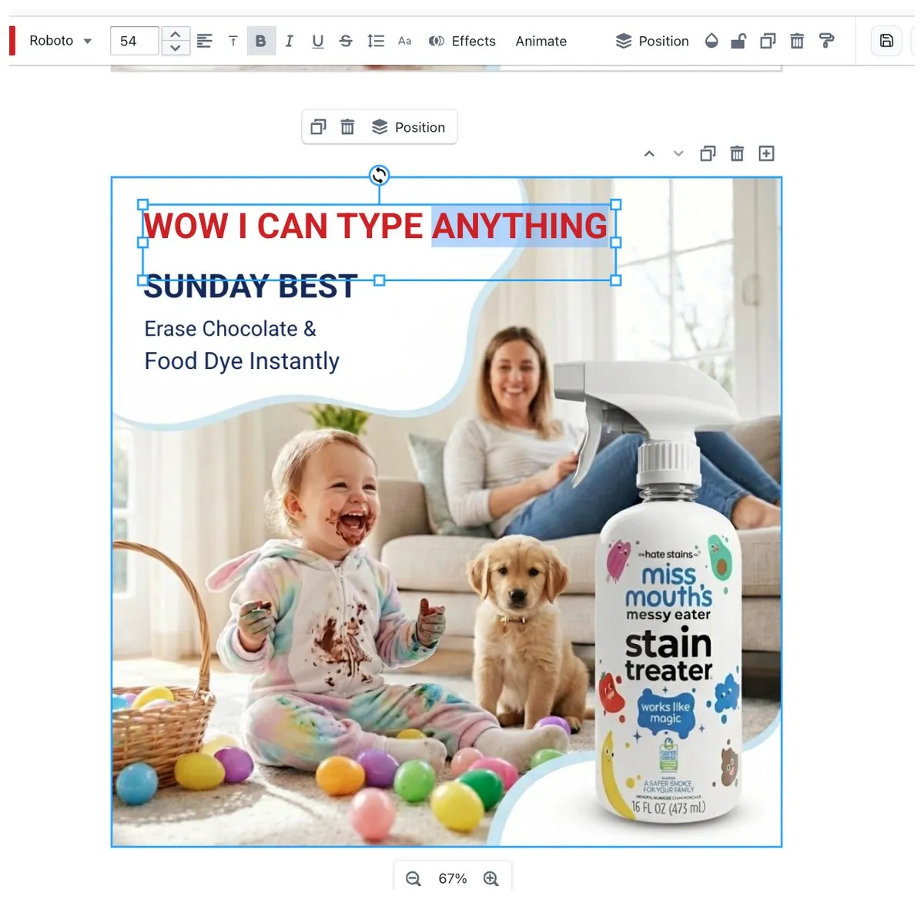Increase font size with the up stepper

(176, 34)
